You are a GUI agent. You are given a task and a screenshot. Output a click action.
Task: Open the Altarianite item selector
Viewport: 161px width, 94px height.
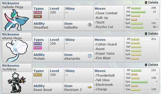[78, 57]
